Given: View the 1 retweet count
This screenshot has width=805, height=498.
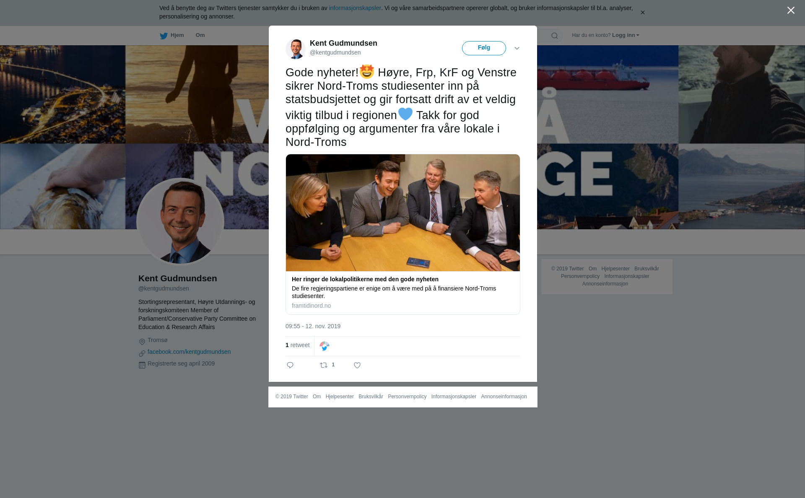Looking at the screenshot, I should pyautogui.click(x=298, y=345).
